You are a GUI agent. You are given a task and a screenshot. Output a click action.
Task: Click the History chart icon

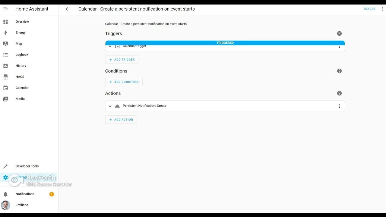[x=5, y=66]
